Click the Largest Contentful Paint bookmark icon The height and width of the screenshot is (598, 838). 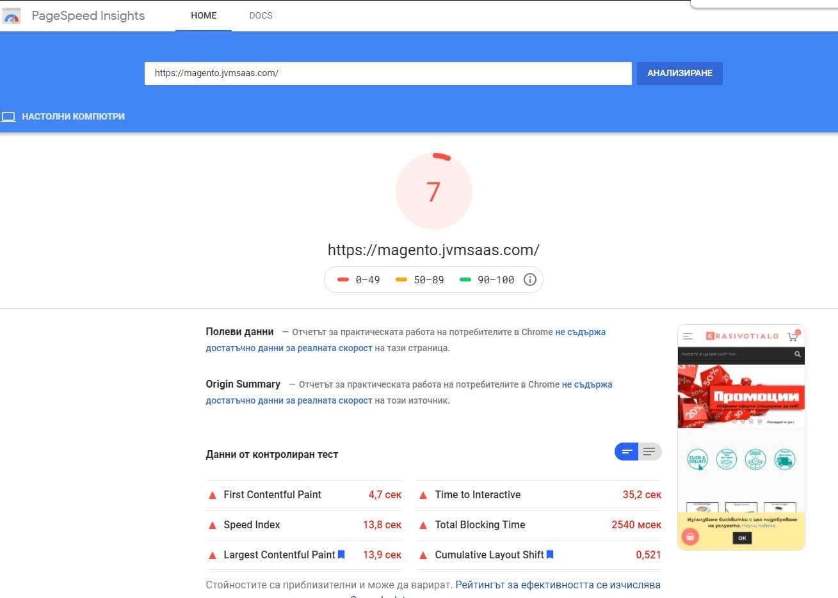point(341,555)
